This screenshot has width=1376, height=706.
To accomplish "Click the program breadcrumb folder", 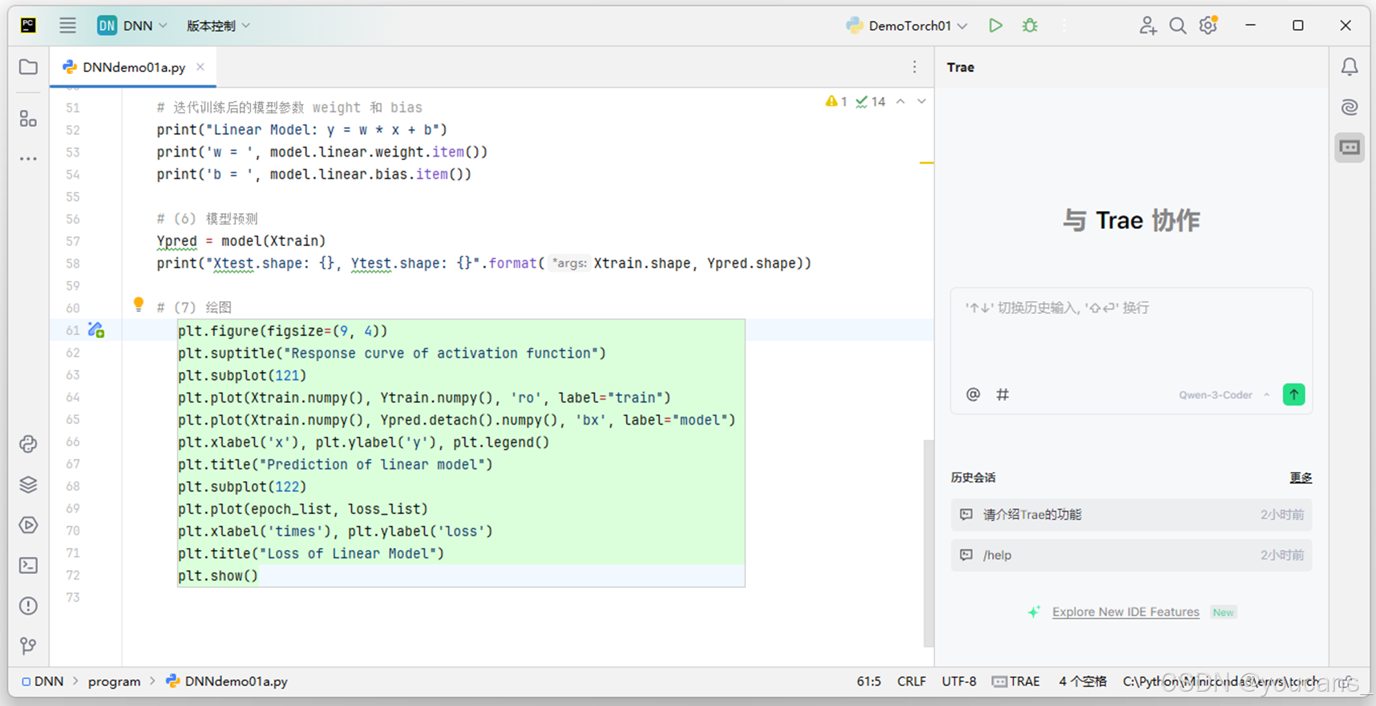I will 114,681.
